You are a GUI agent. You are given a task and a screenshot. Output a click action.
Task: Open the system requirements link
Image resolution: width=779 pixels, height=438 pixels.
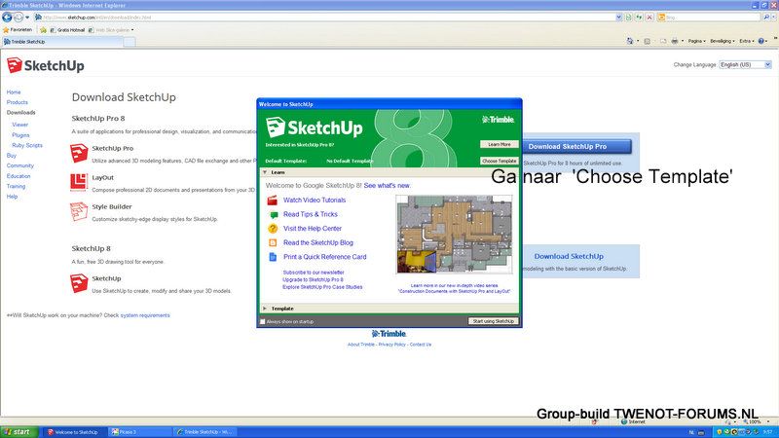pyautogui.click(x=145, y=315)
